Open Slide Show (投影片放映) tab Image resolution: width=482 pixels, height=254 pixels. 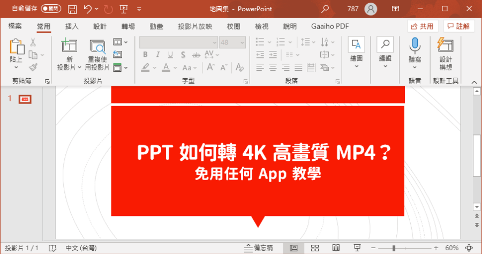pyautogui.click(x=195, y=26)
